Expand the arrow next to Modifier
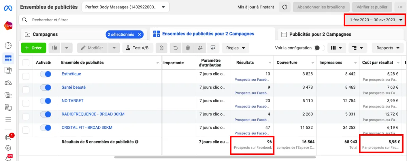 (x=115, y=48)
